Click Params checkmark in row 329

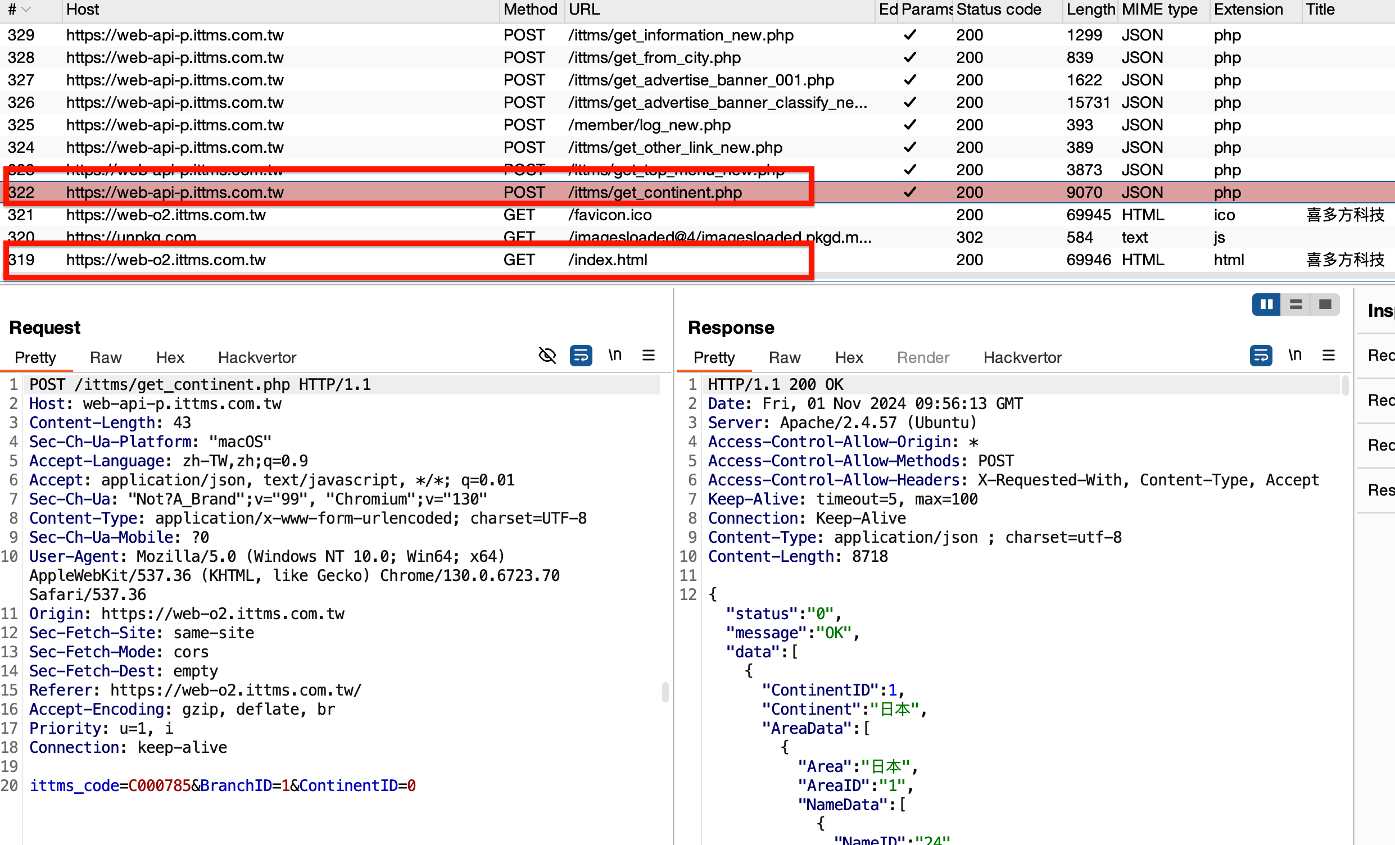pos(910,35)
